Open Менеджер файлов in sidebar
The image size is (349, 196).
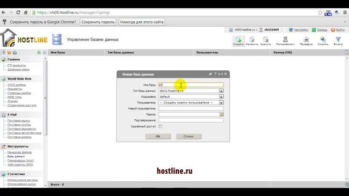click(20, 152)
